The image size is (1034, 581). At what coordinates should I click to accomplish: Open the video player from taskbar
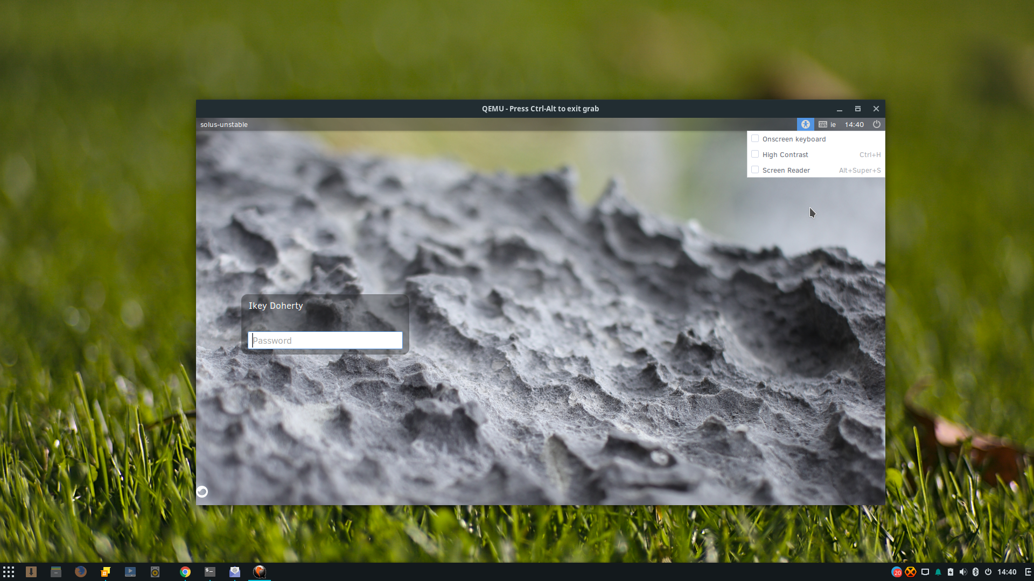[x=130, y=572]
